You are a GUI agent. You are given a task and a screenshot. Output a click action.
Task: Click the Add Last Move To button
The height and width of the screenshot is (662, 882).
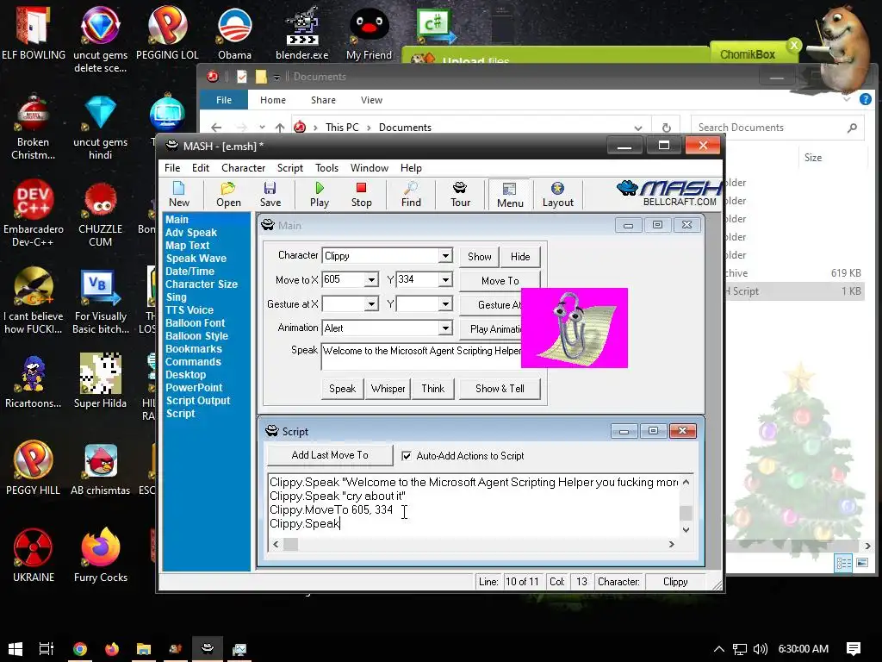click(x=330, y=455)
